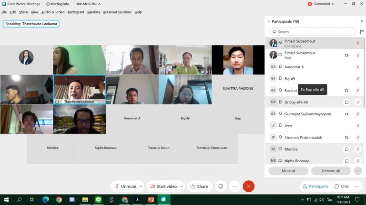The image size is (366, 205).
Task: Collapse the Participants (19) panel header
Action: [x=269, y=21]
